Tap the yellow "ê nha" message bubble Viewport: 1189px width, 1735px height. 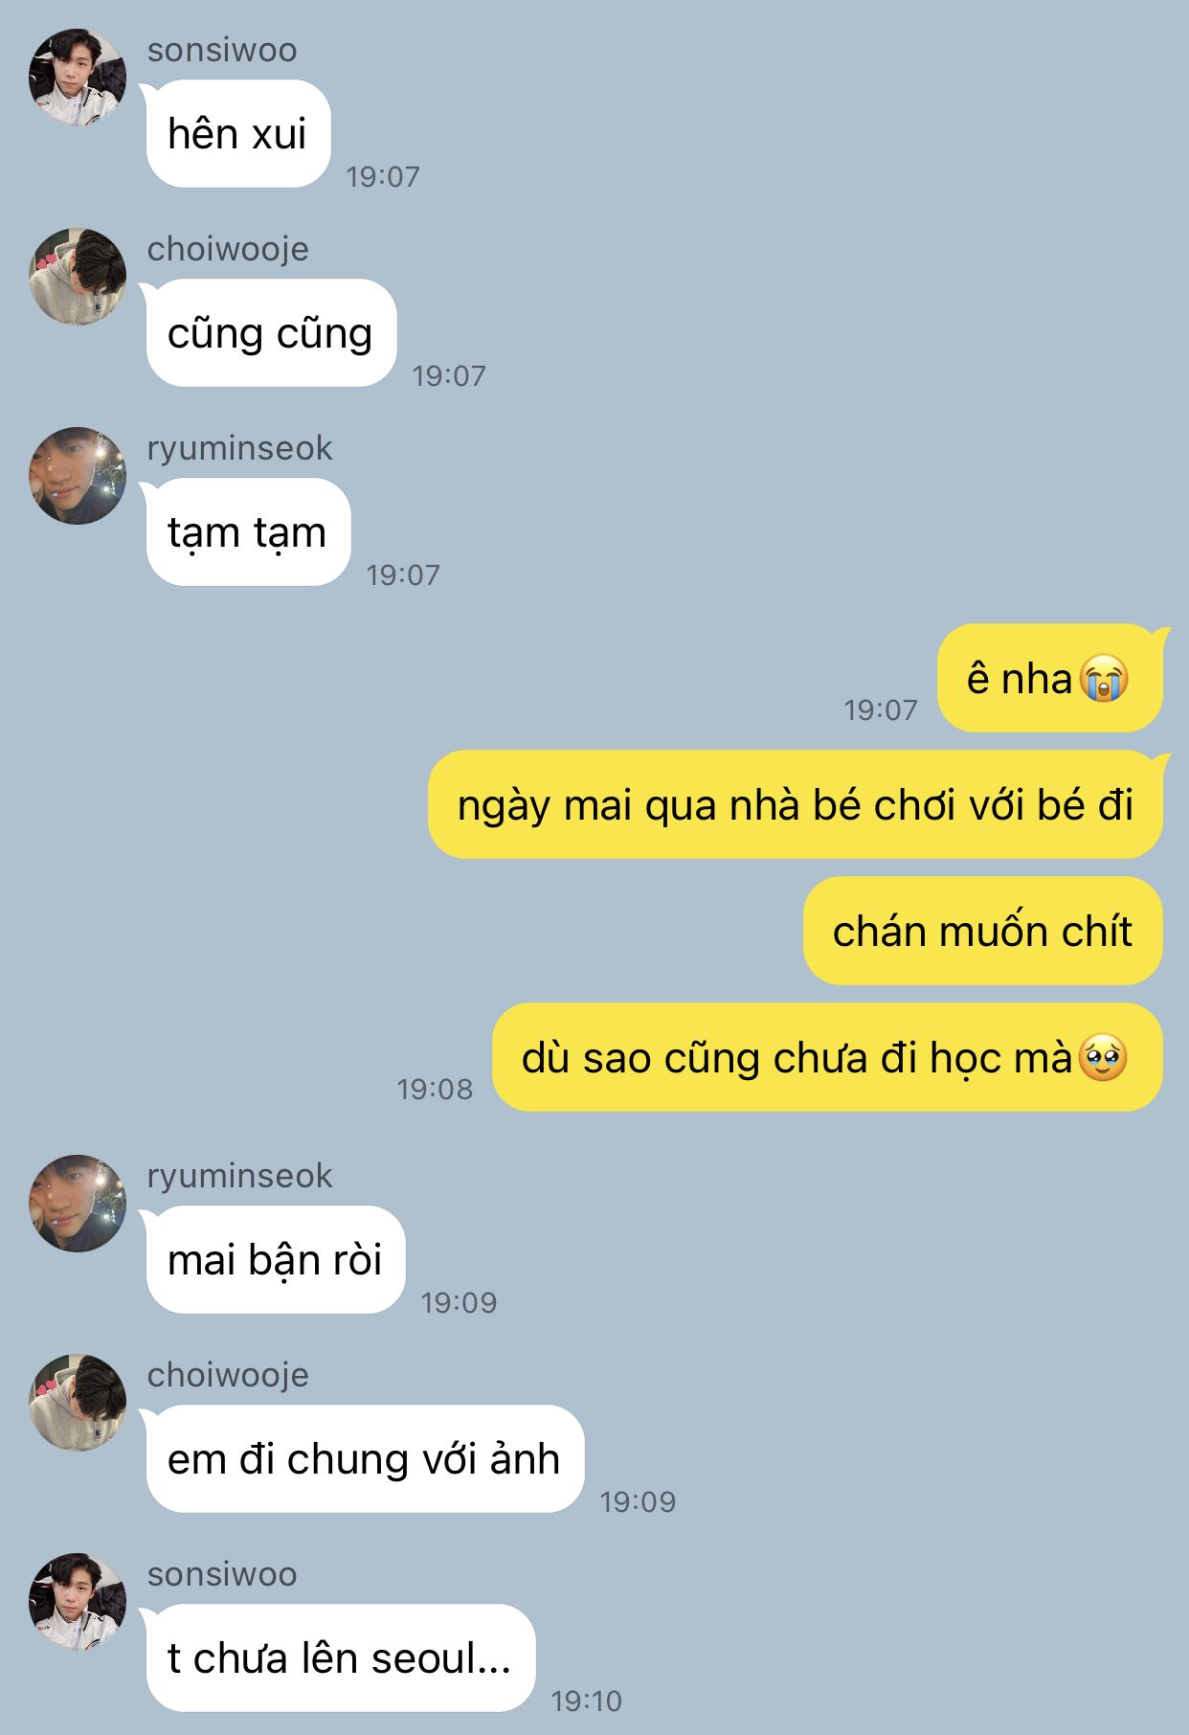click(1051, 679)
